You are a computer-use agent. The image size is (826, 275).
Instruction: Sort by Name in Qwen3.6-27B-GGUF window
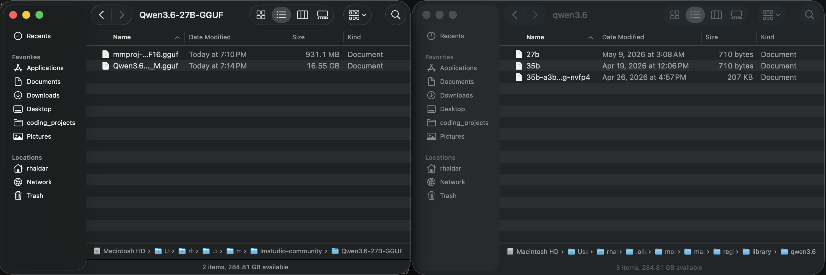point(122,37)
